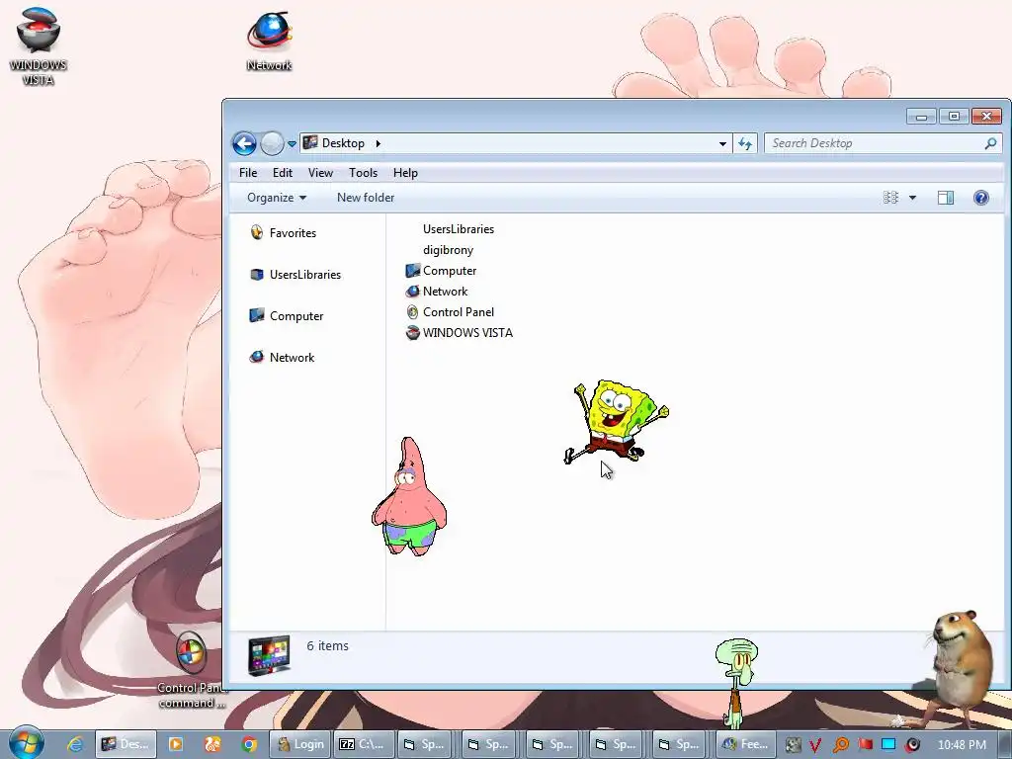Open the Tools menu
This screenshot has height=759, width=1012.
click(363, 172)
